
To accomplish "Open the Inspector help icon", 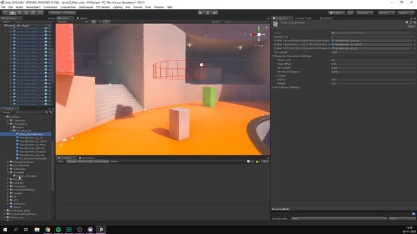I will 407,23.
